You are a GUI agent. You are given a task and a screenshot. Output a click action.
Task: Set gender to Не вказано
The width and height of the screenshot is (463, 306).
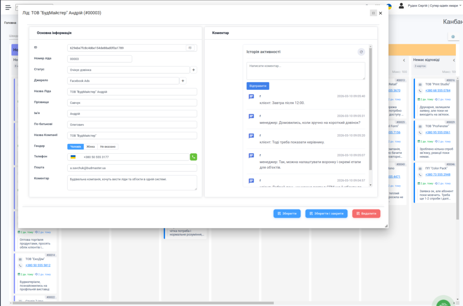tap(108, 146)
